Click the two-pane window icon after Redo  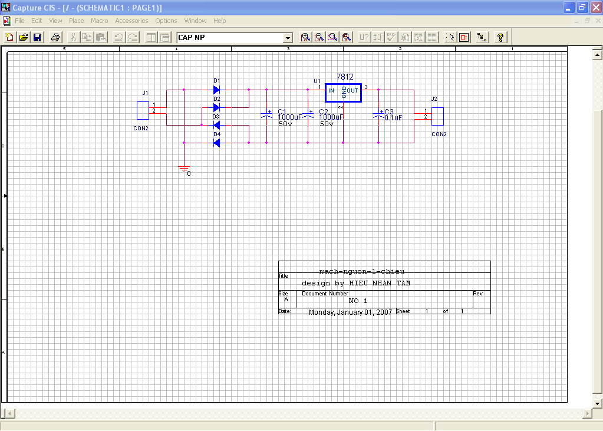pyautogui.click(x=151, y=37)
